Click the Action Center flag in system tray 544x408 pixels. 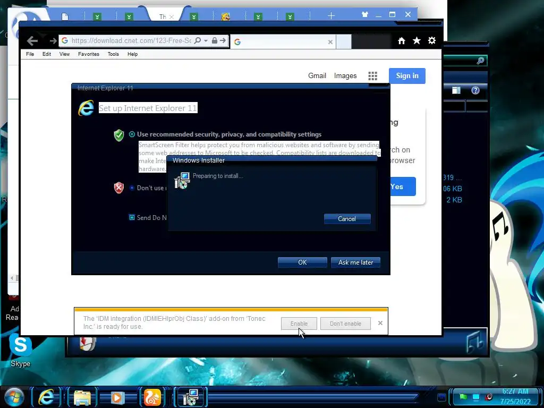pyautogui.click(x=463, y=396)
